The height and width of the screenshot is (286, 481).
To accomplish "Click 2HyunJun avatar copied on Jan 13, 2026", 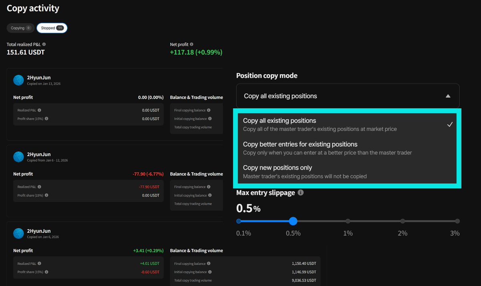I will click(x=18, y=80).
